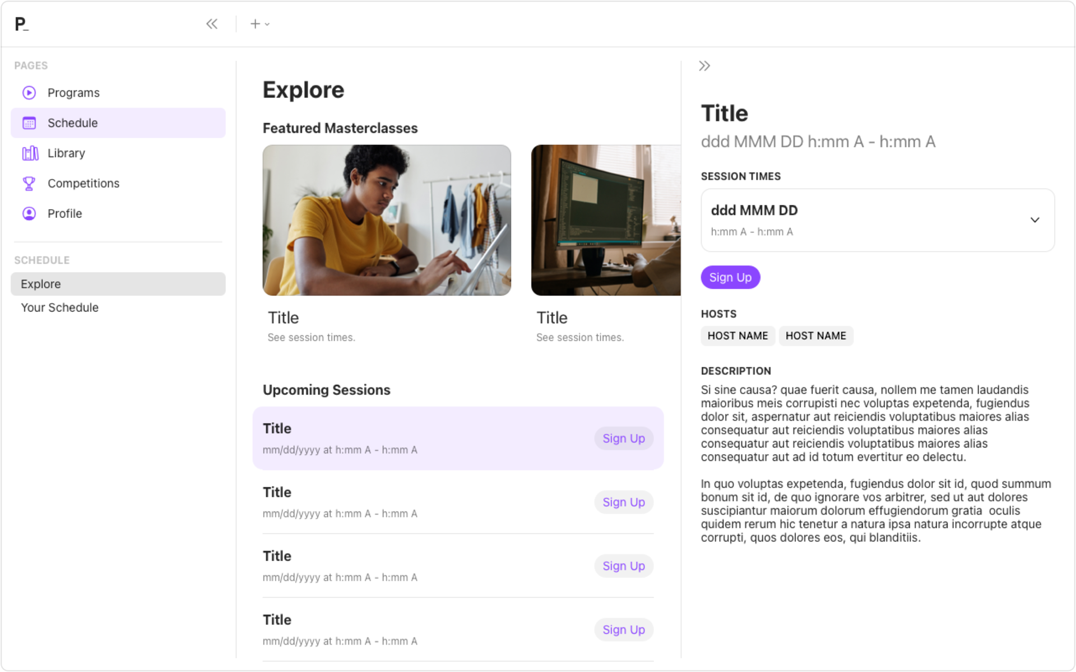The width and height of the screenshot is (1076, 672).
Task: Click the chevron in session times box
Action: click(1035, 220)
